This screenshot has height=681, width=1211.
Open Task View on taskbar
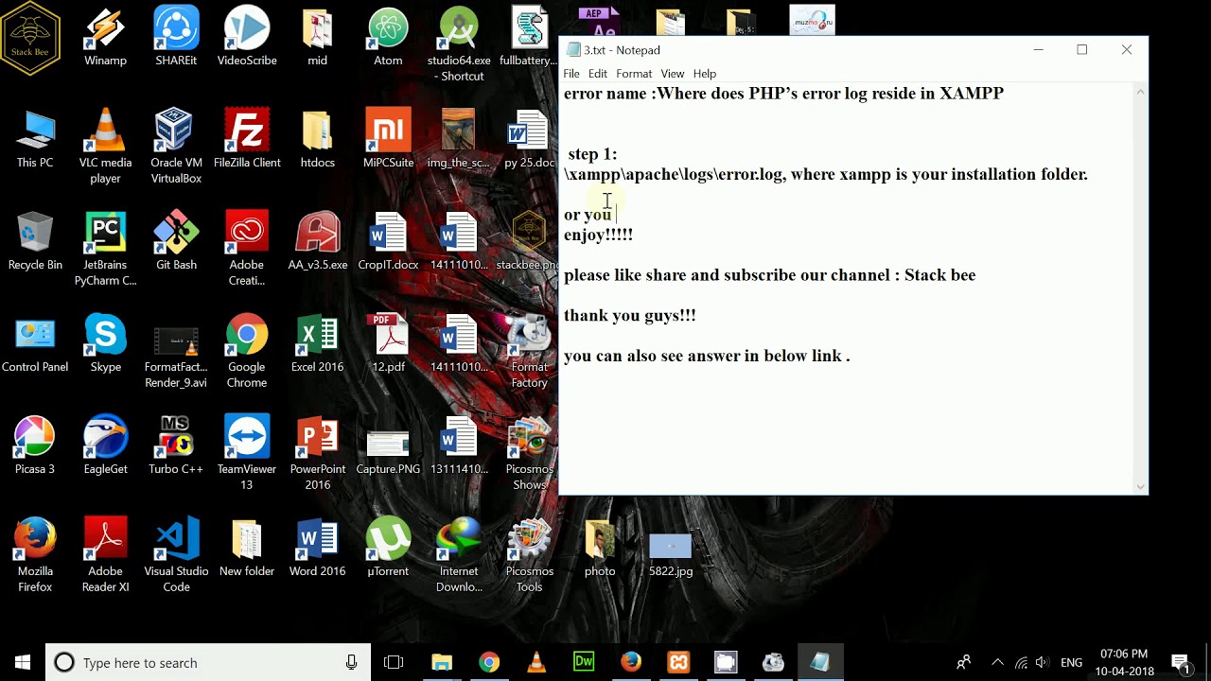point(394,662)
